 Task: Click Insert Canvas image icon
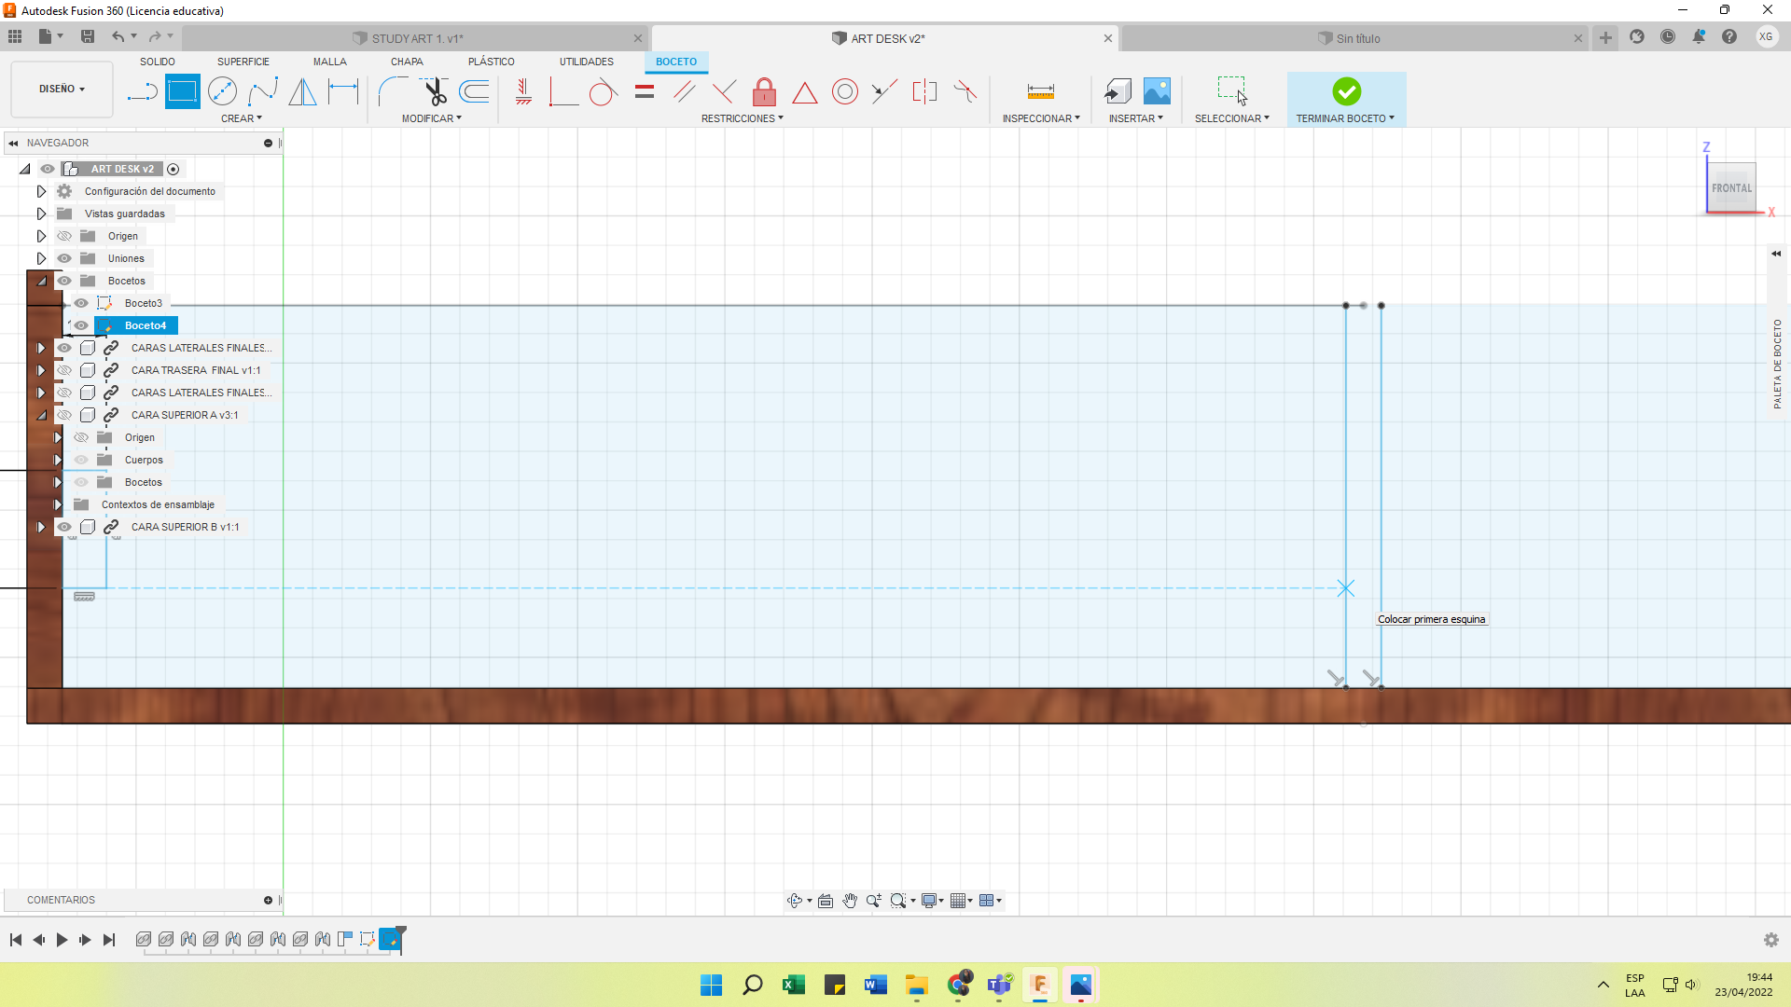click(x=1157, y=91)
